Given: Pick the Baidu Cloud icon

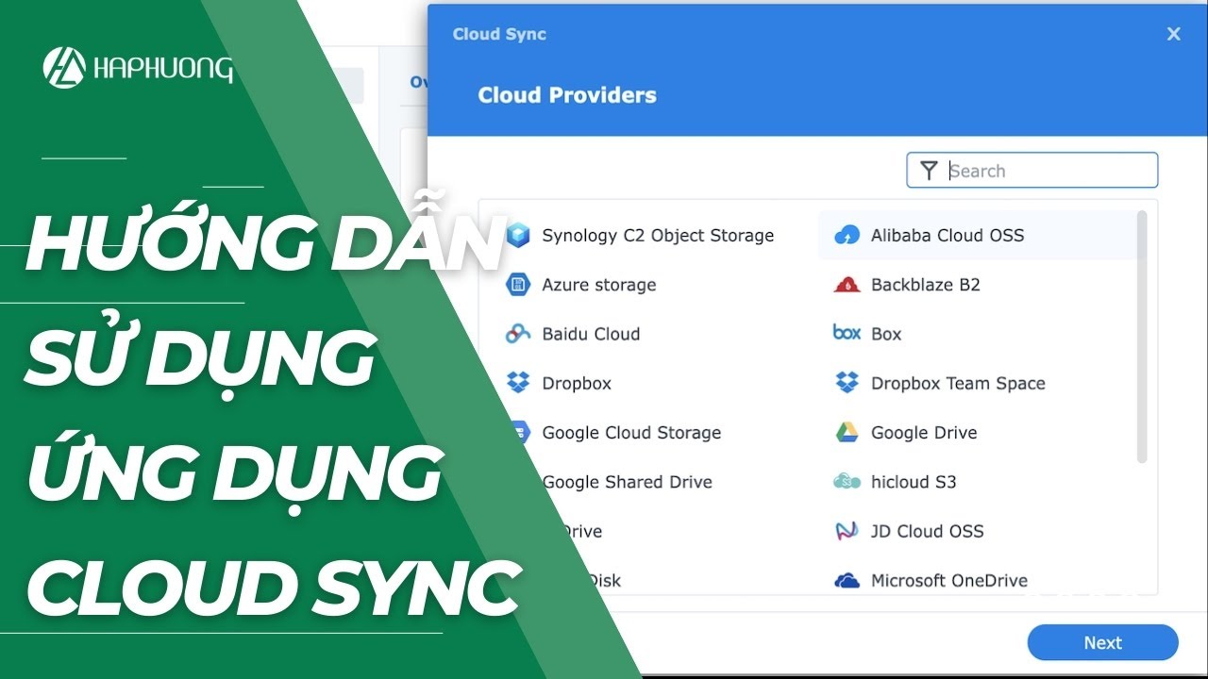Looking at the screenshot, I should 518,333.
